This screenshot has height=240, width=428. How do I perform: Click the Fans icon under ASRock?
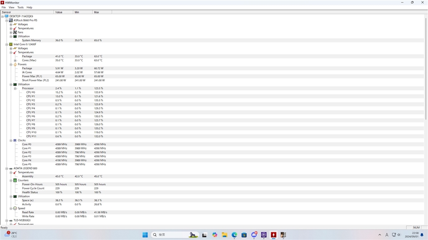click(x=15, y=32)
